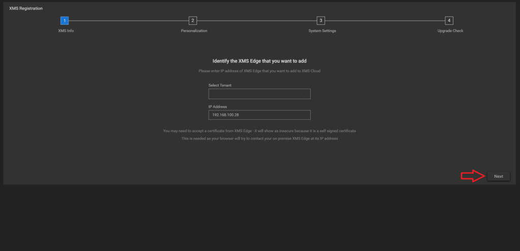
Task: Open the Upgrade Check step label
Action: coord(450,31)
